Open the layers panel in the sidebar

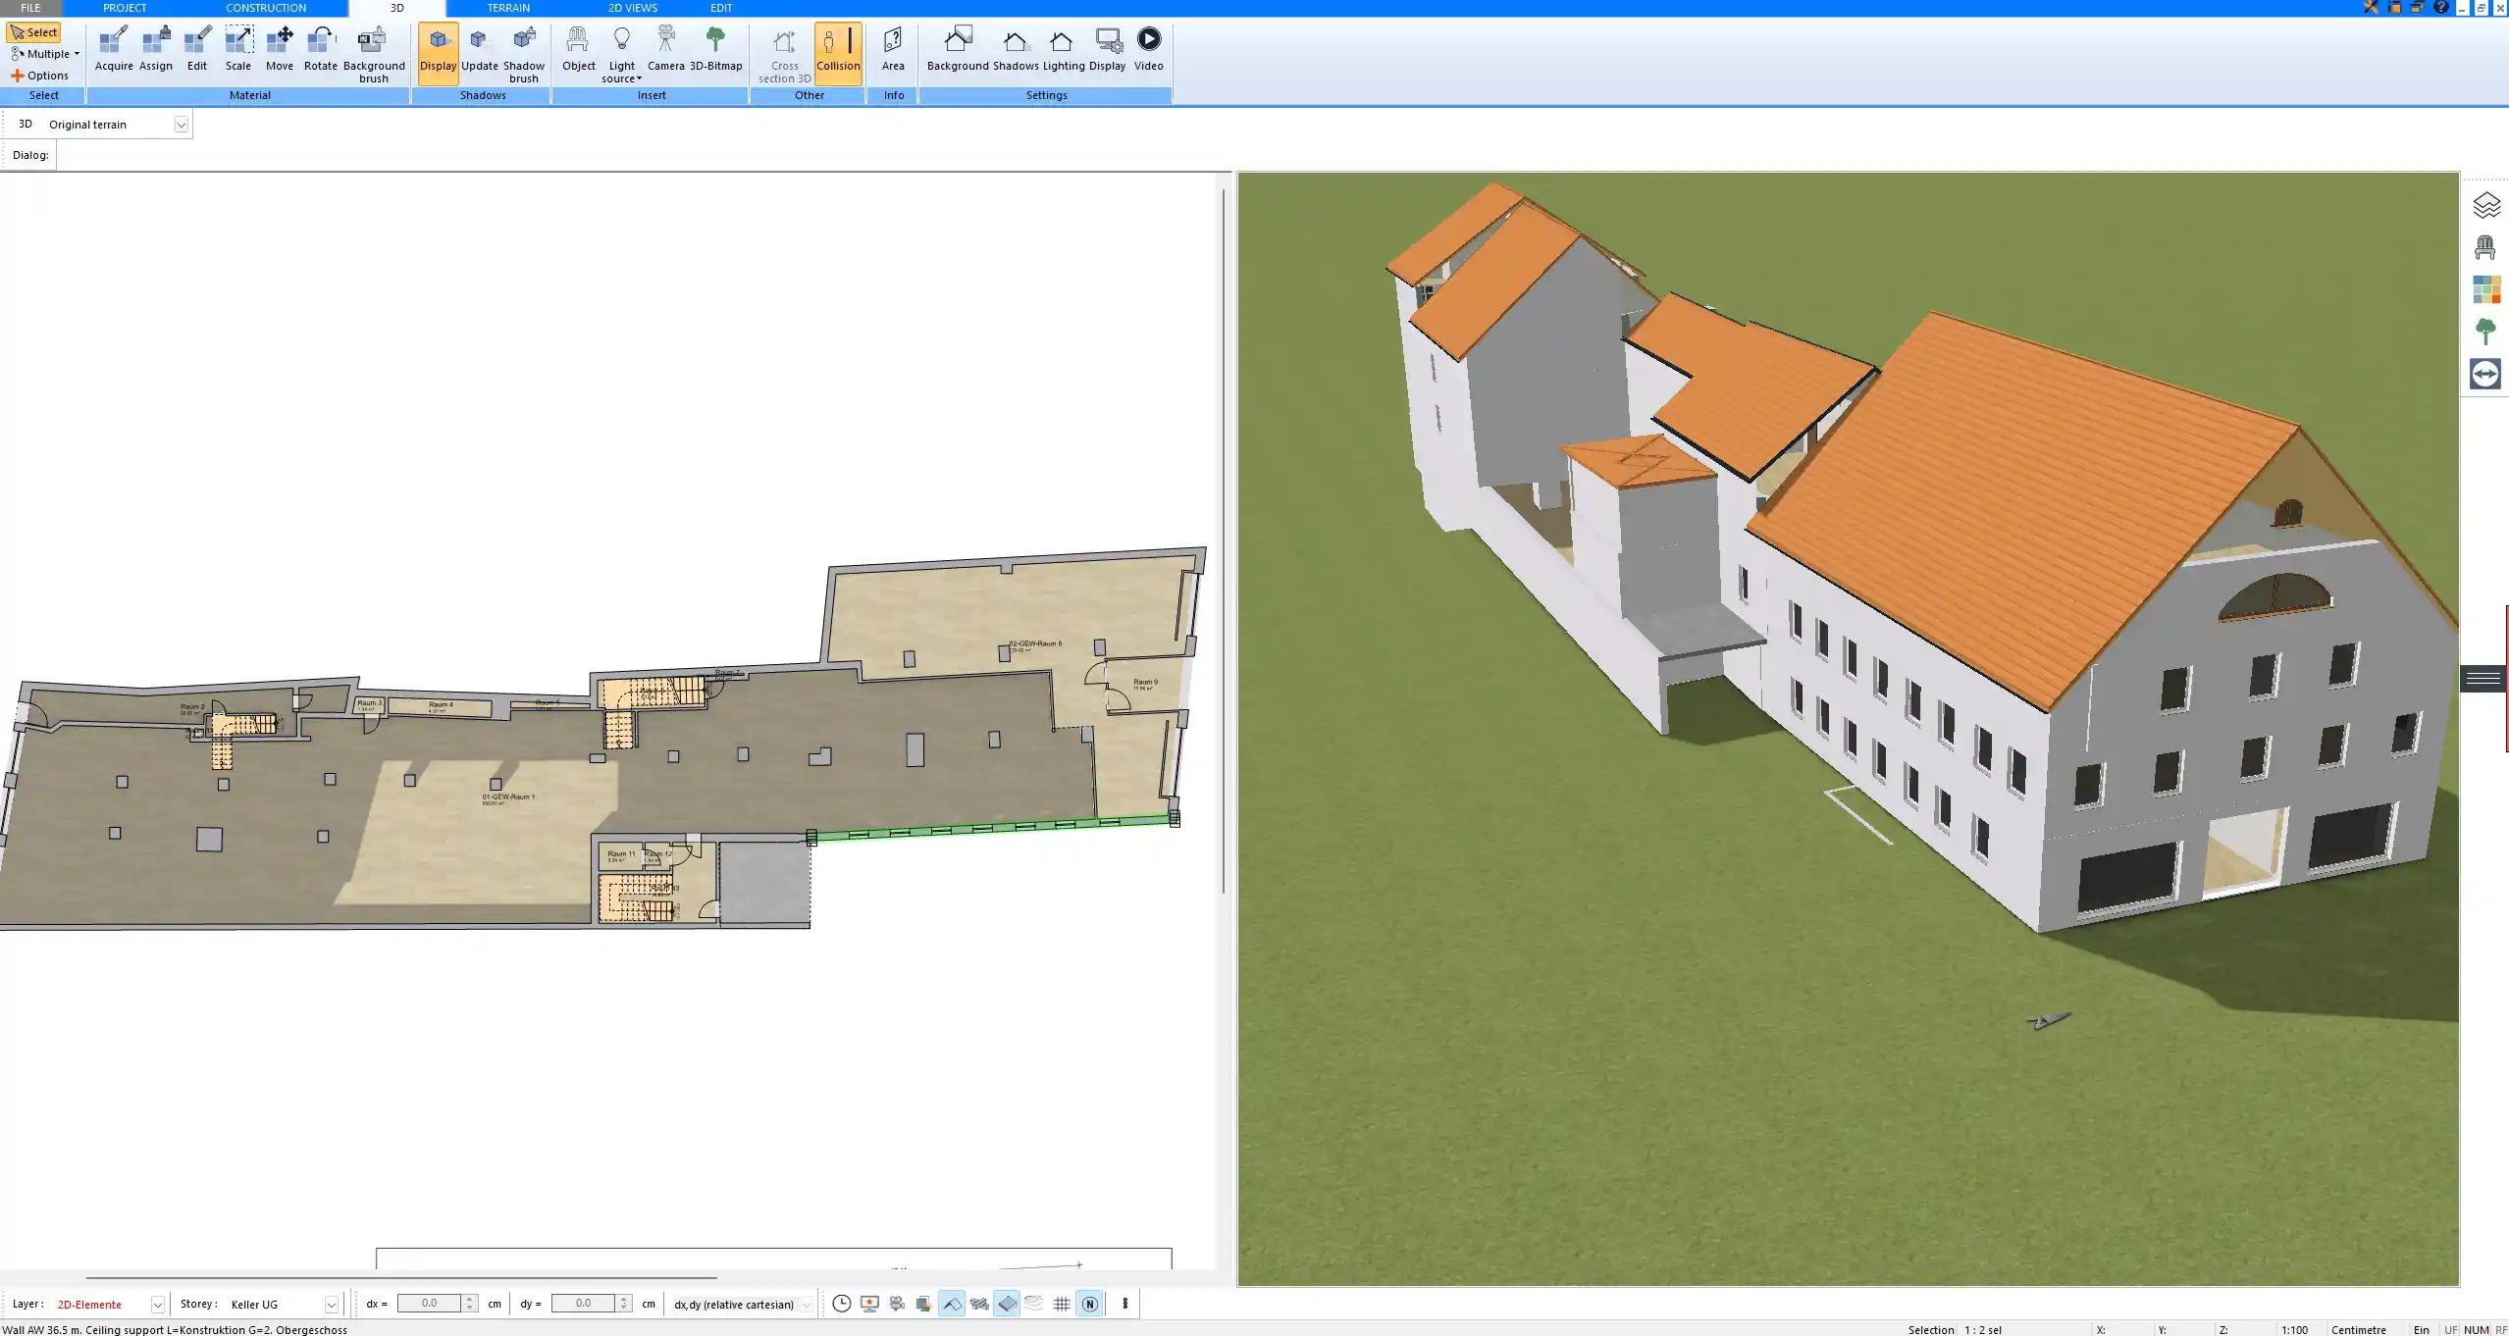2484,205
